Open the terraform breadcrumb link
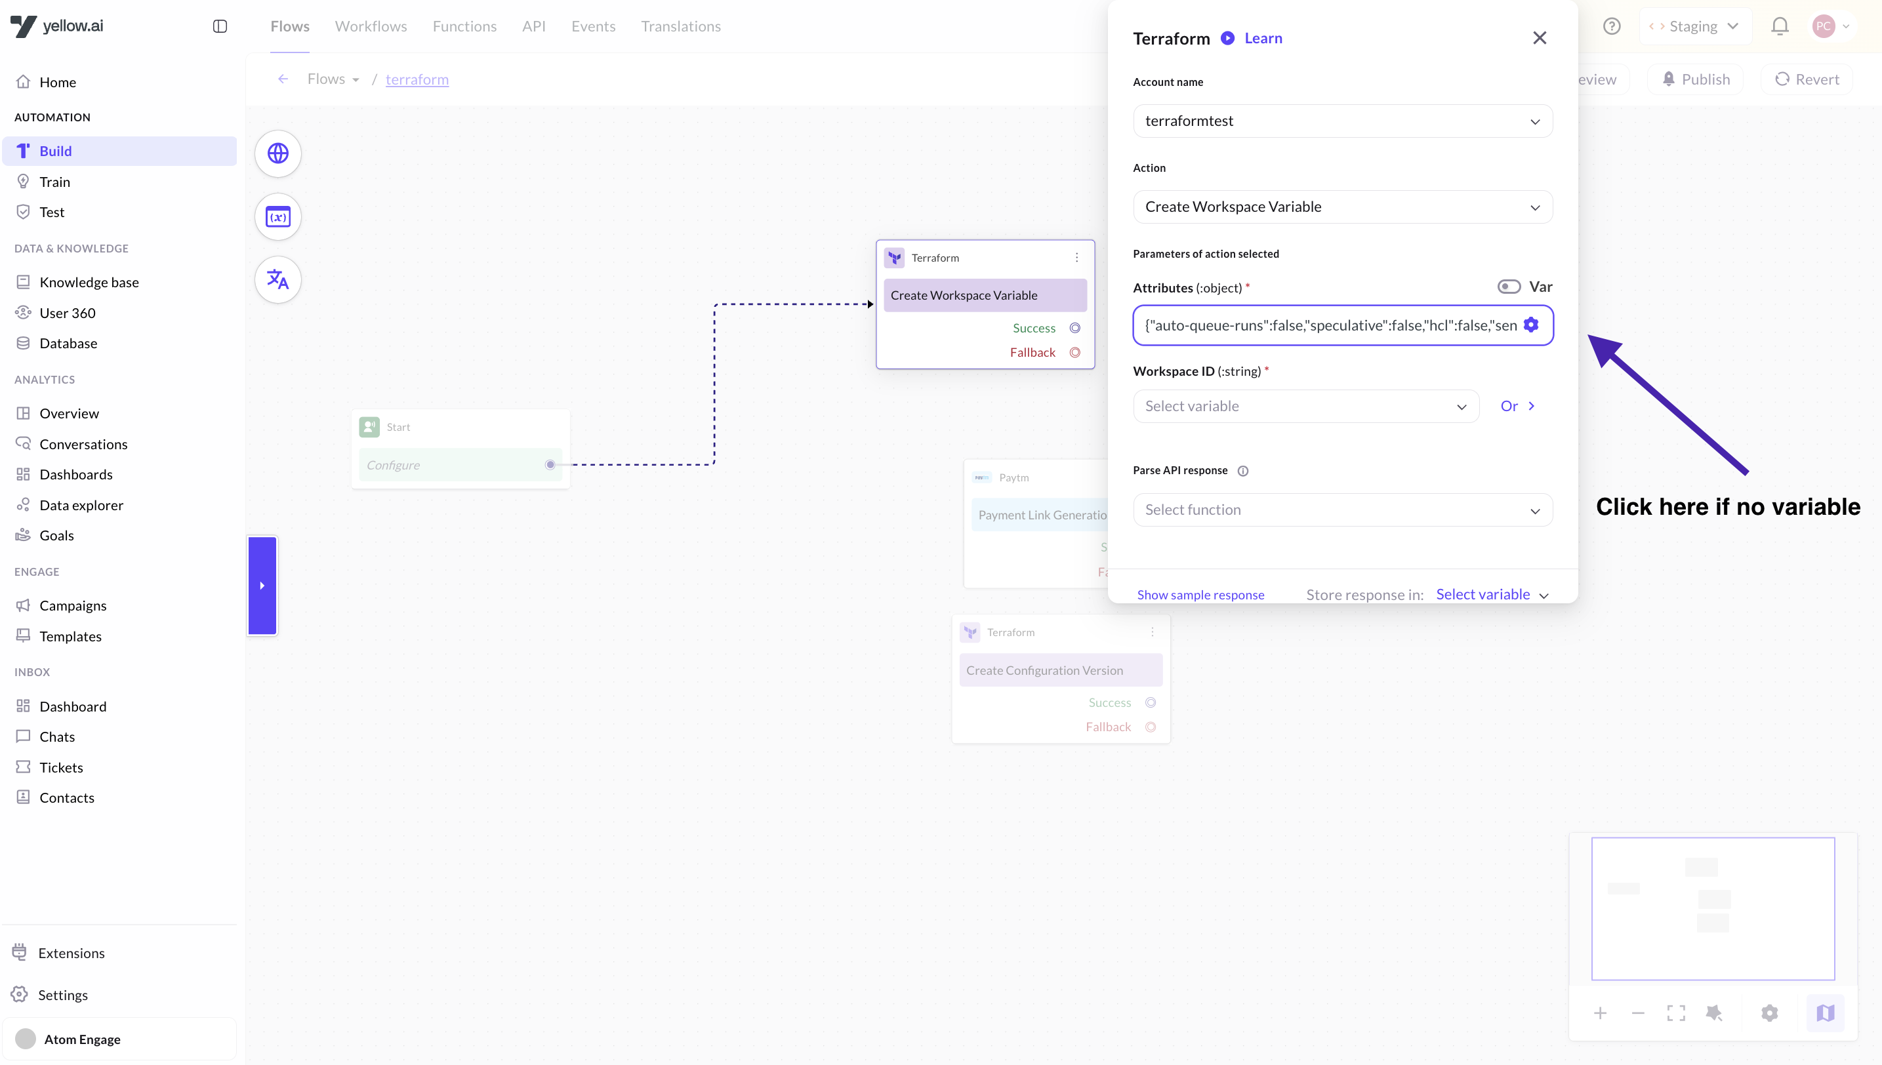 [x=417, y=79]
